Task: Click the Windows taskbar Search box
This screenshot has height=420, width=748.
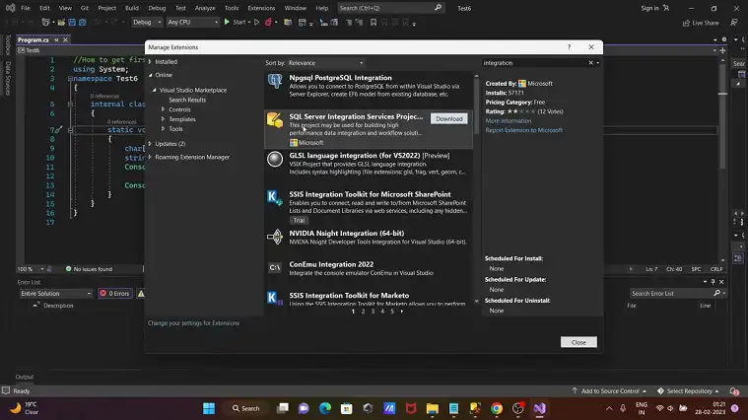Action: coord(245,408)
